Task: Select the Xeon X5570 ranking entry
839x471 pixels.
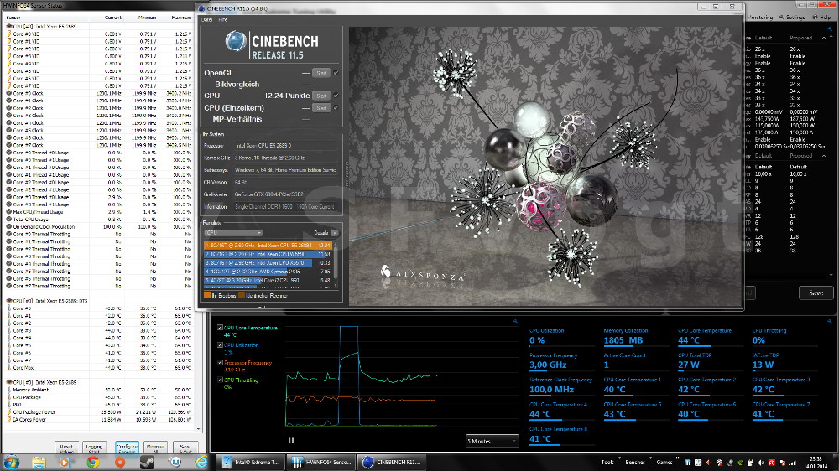Action: (268, 263)
